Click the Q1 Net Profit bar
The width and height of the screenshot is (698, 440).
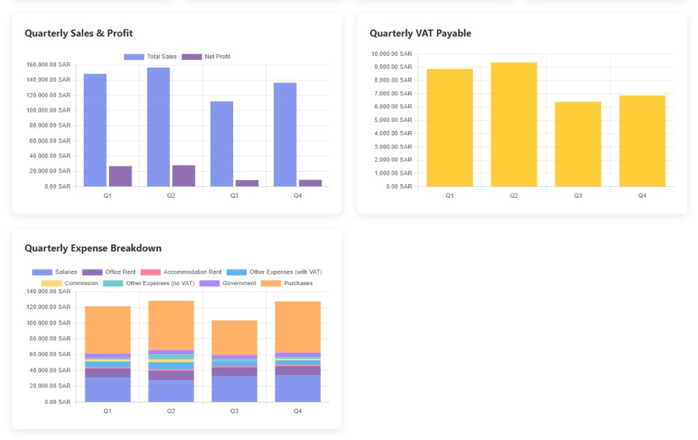120,177
